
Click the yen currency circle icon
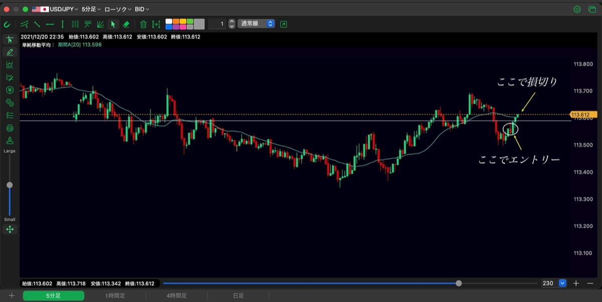[x=10, y=90]
